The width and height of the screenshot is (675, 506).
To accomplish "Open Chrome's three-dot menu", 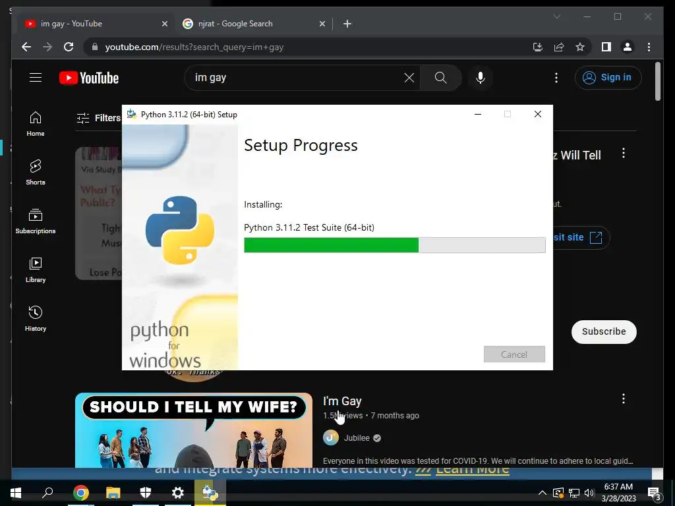I will tap(649, 47).
